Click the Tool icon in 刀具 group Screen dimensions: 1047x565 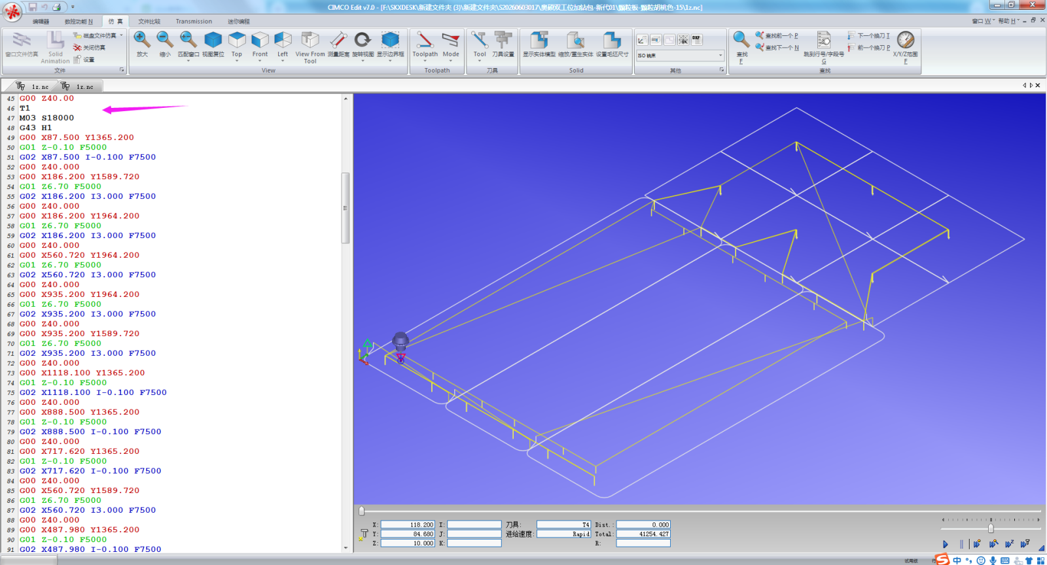click(480, 41)
